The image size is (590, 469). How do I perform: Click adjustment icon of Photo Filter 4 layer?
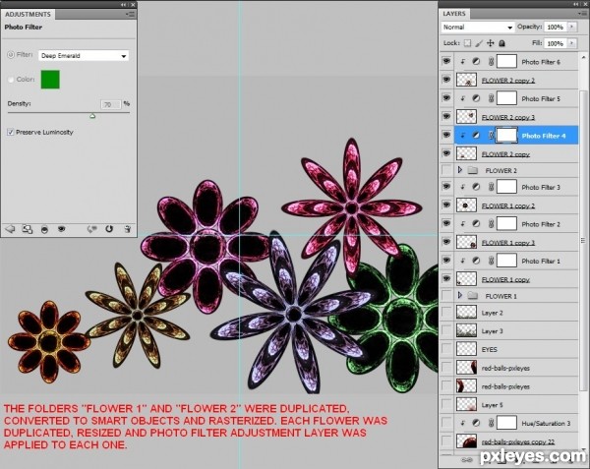click(x=476, y=136)
